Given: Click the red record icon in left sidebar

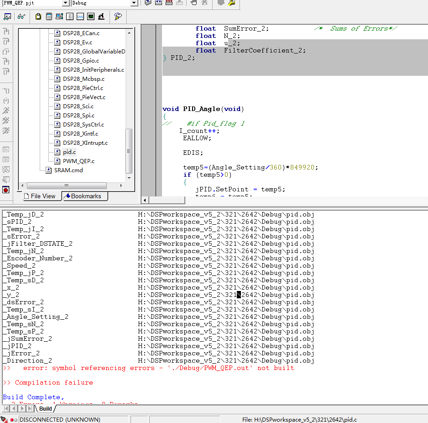Looking at the screenshot, I should (x=6, y=190).
